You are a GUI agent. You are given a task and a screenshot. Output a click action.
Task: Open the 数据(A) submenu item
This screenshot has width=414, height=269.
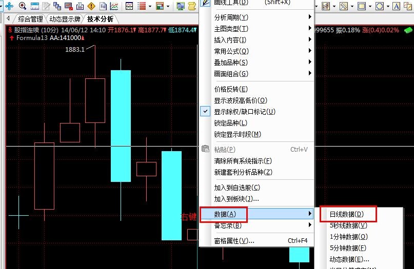tap(257, 214)
